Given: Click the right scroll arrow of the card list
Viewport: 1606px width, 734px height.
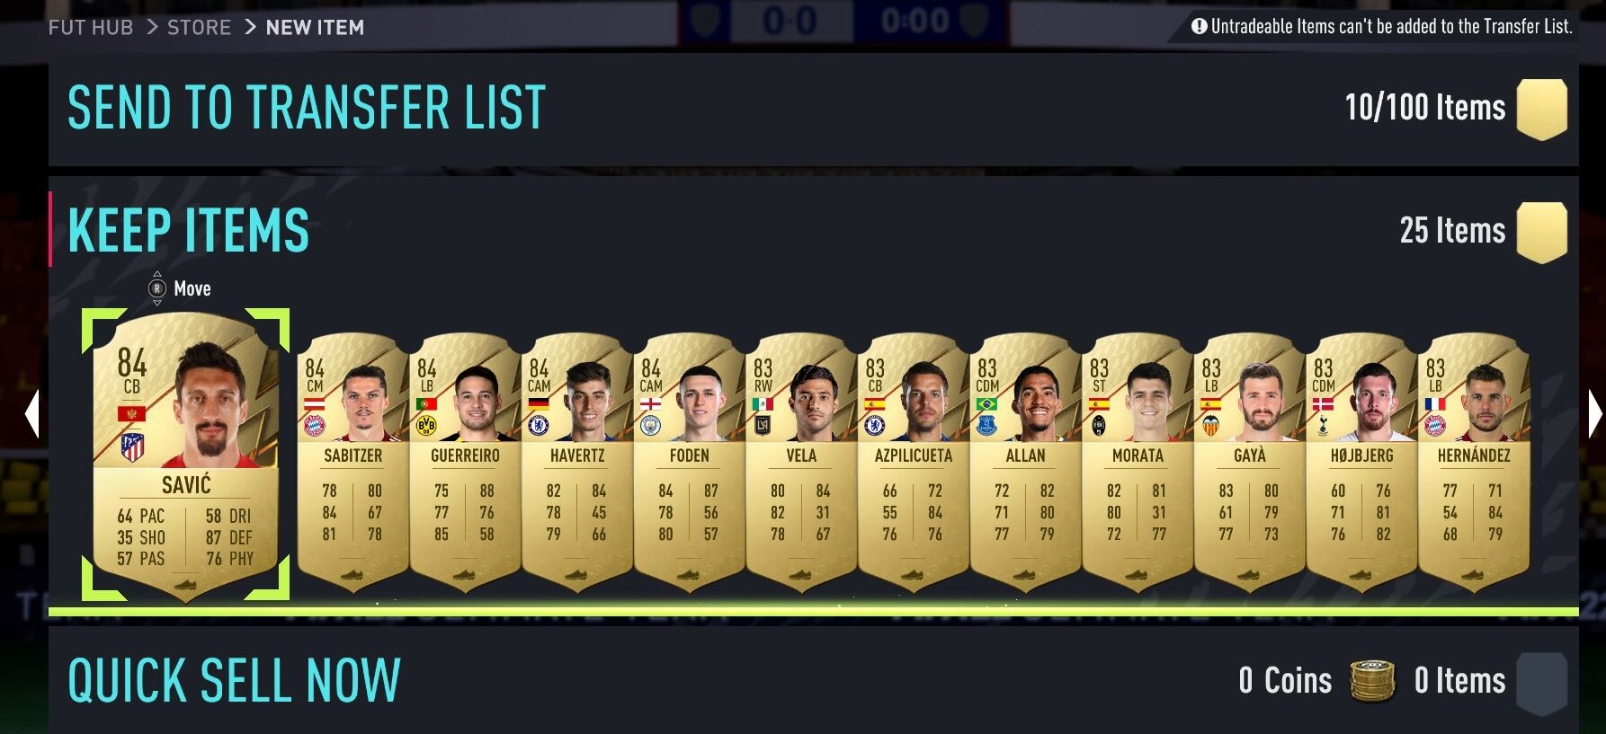Looking at the screenshot, I should tap(1595, 414).
